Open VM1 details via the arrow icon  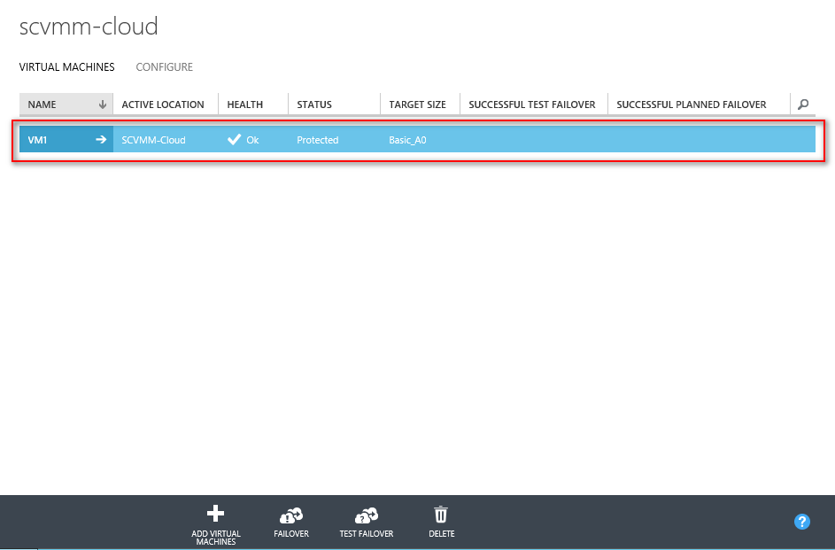101,140
